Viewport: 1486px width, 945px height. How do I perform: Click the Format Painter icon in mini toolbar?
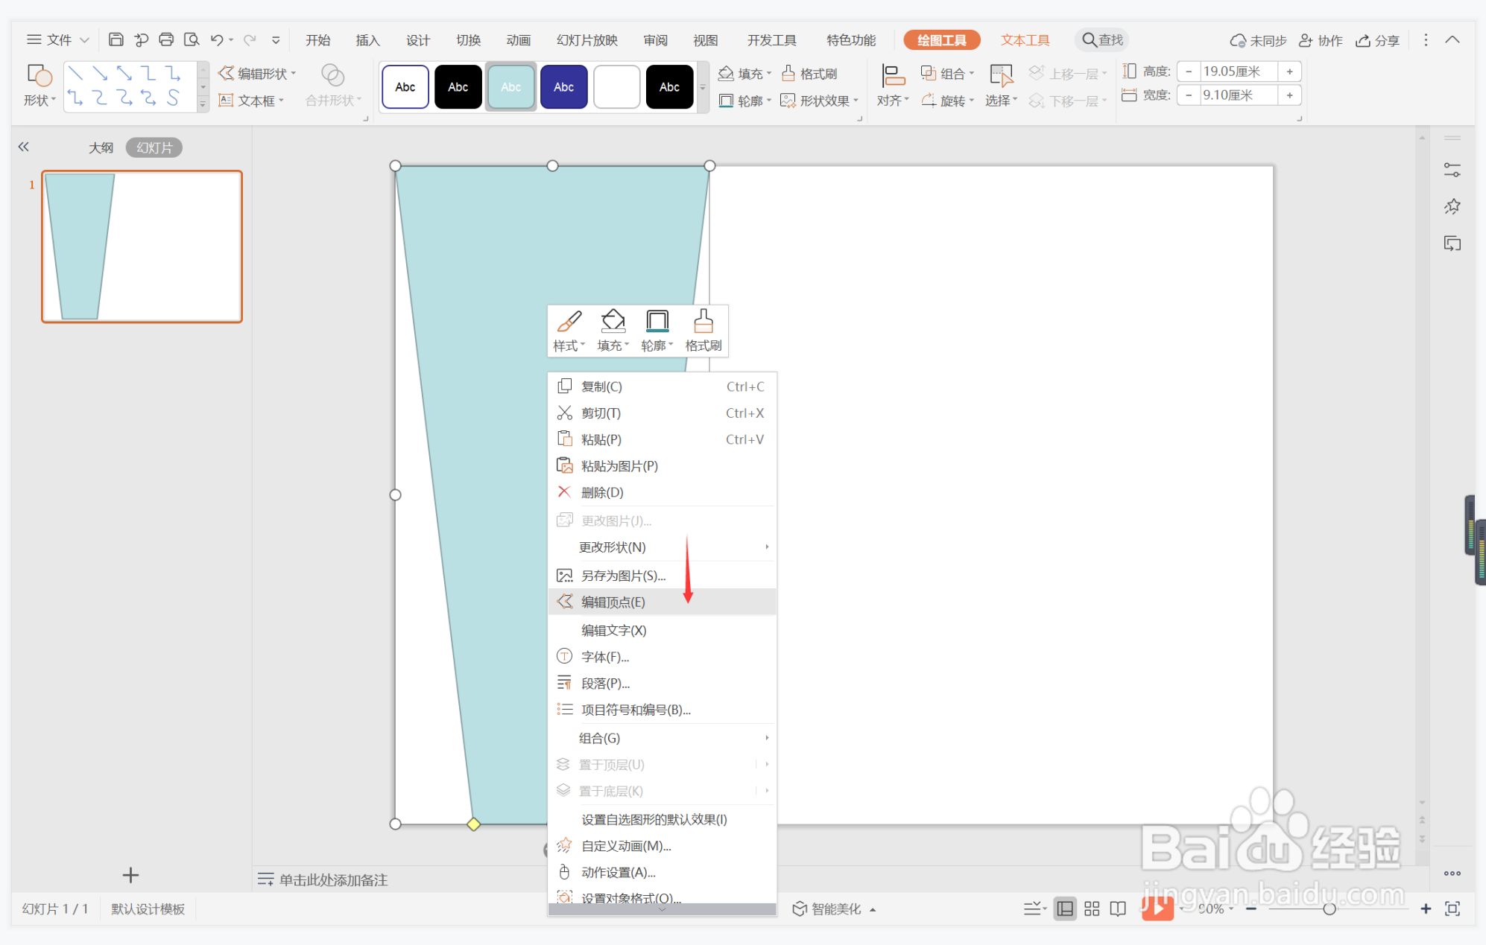(x=703, y=331)
